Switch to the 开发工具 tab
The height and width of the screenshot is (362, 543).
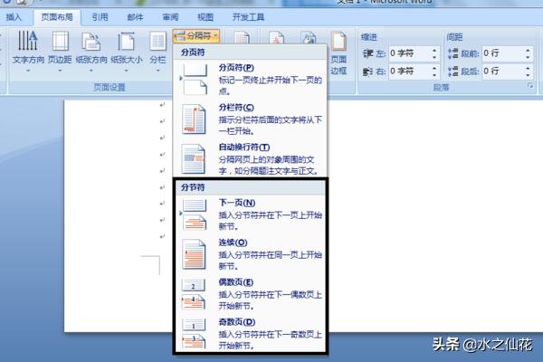pyautogui.click(x=248, y=17)
